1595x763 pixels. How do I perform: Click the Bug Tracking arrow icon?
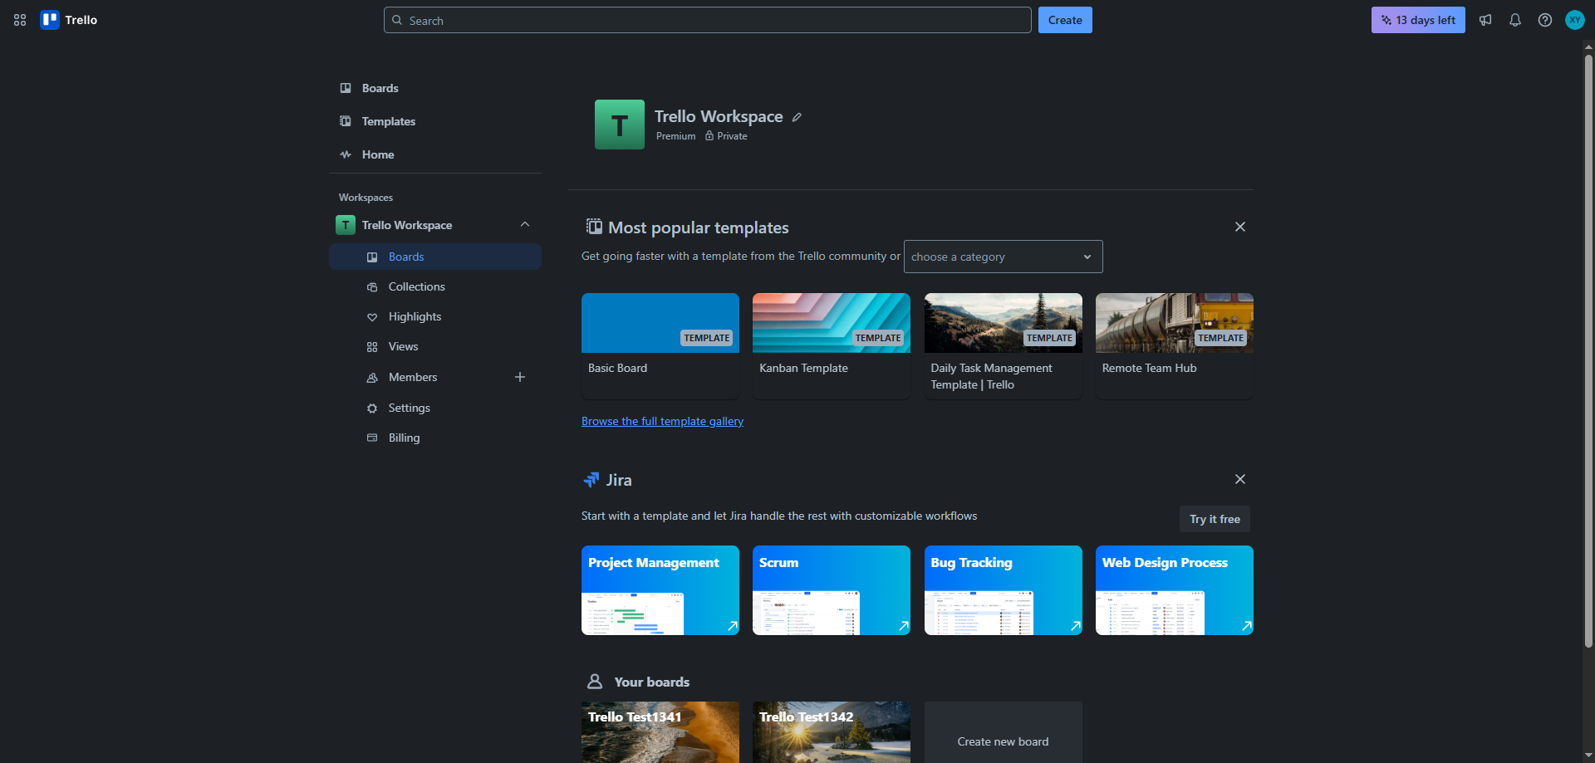click(1076, 626)
